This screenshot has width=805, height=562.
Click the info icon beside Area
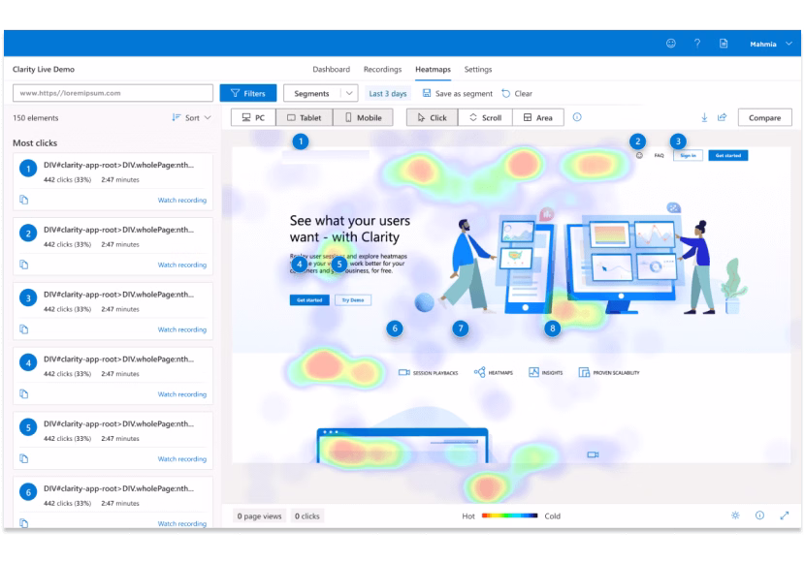tap(577, 117)
